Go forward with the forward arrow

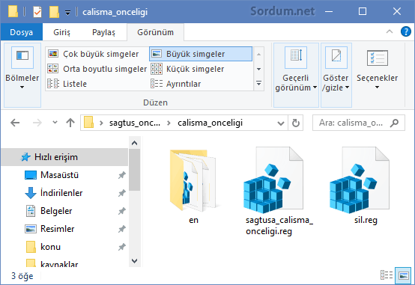click(37, 123)
